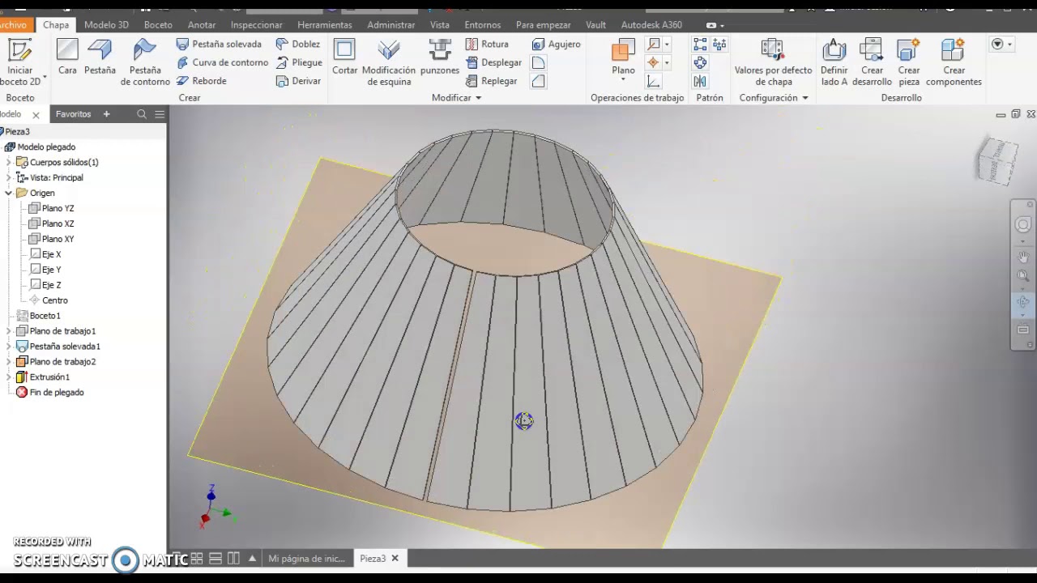The image size is (1037, 583).
Task: Open the Administrar ribbon tab
Action: pos(390,25)
